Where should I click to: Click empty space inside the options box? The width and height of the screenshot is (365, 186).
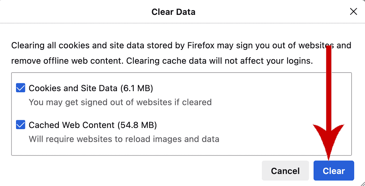coord(279,112)
